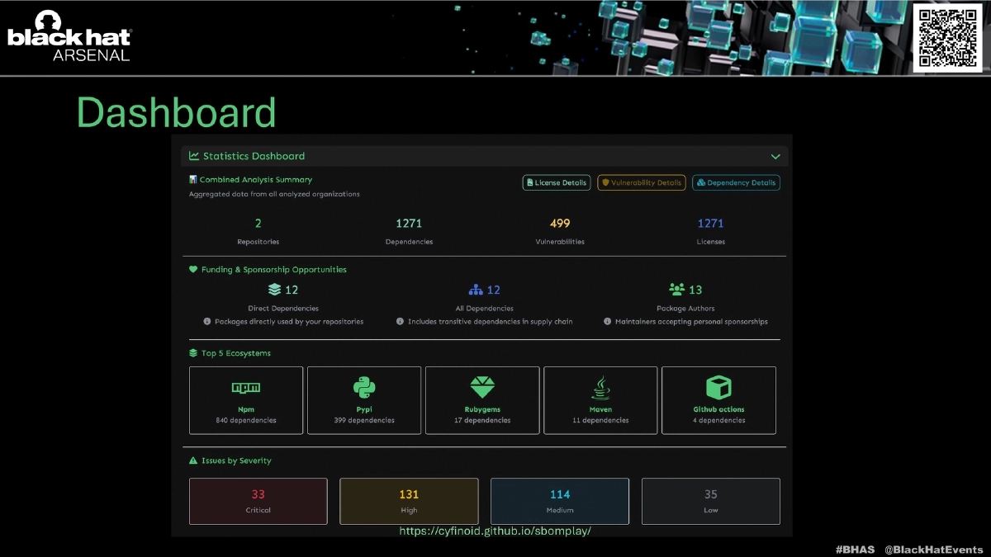The height and width of the screenshot is (557, 991).
Task: Open Vulnerability Details
Action: coord(642,182)
